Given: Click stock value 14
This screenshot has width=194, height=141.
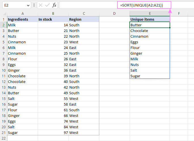Looking at the screenshot, I should [x=53, y=25].
